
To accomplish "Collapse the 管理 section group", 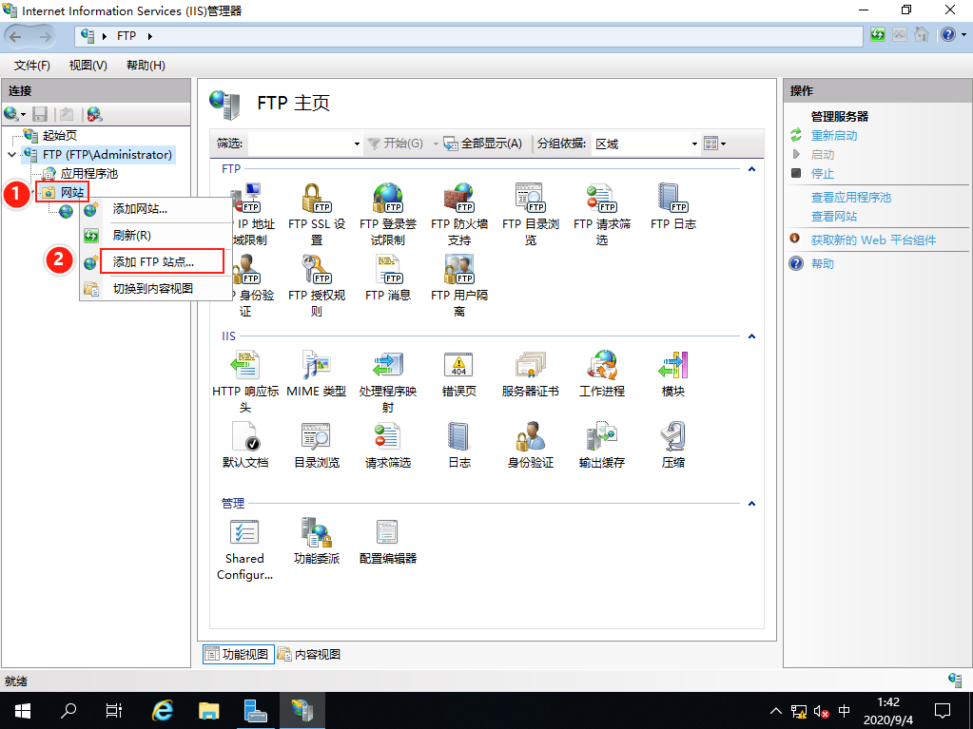I will coord(751,504).
